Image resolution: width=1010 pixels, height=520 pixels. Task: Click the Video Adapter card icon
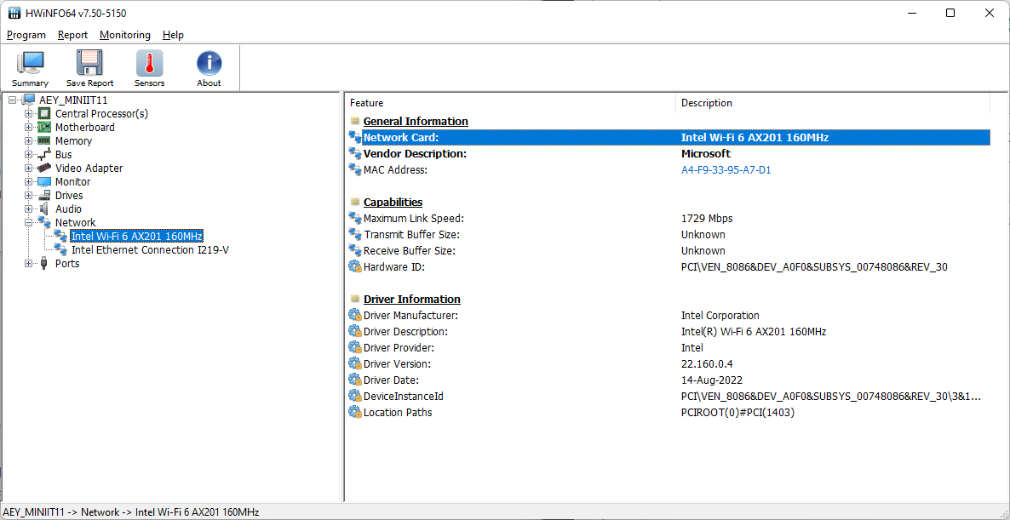(x=43, y=168)
